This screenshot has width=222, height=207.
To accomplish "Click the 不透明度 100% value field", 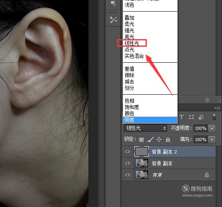I will (201, 128).
